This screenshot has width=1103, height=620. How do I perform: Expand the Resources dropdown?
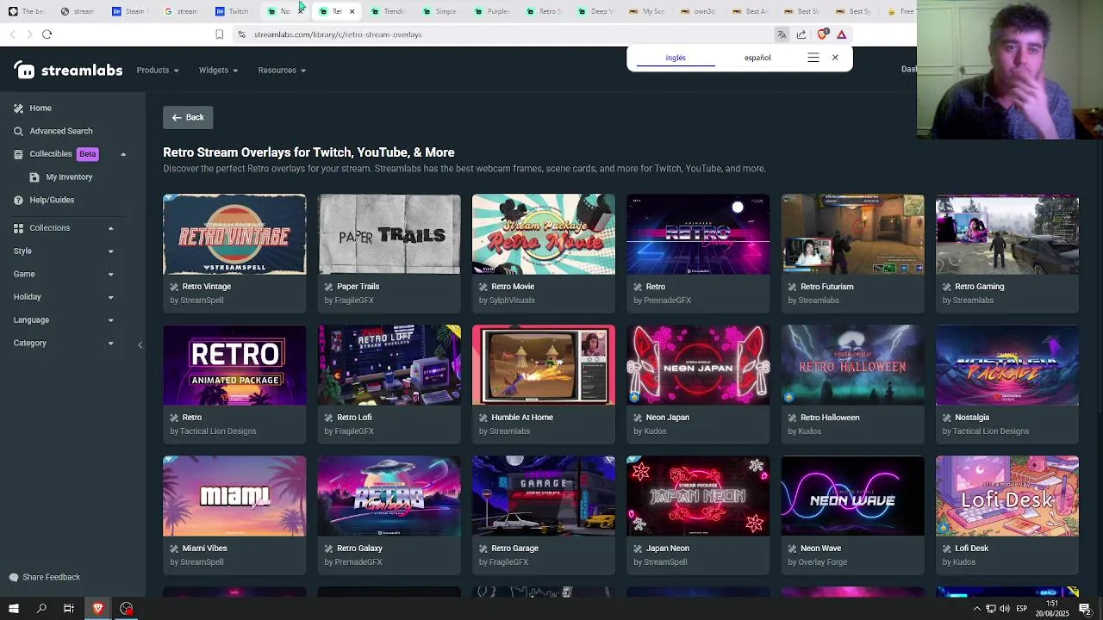tap(282, 71)
